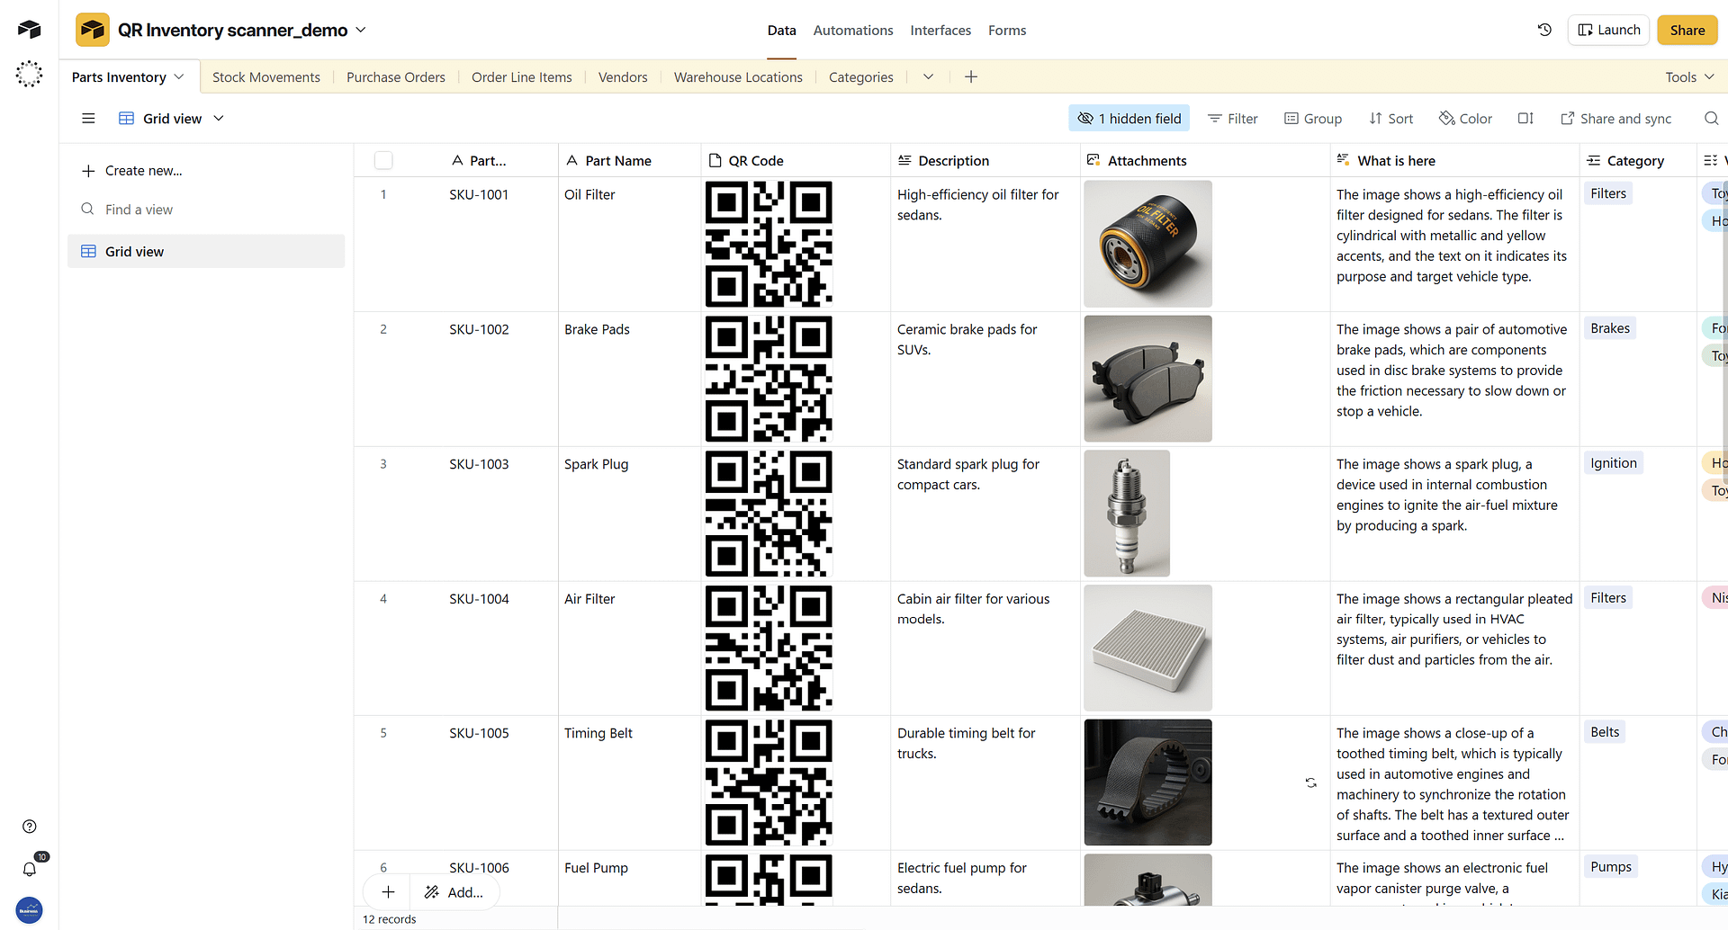
Task: Expand hidden tables with the chevron
Action: (x=929, y=76)
